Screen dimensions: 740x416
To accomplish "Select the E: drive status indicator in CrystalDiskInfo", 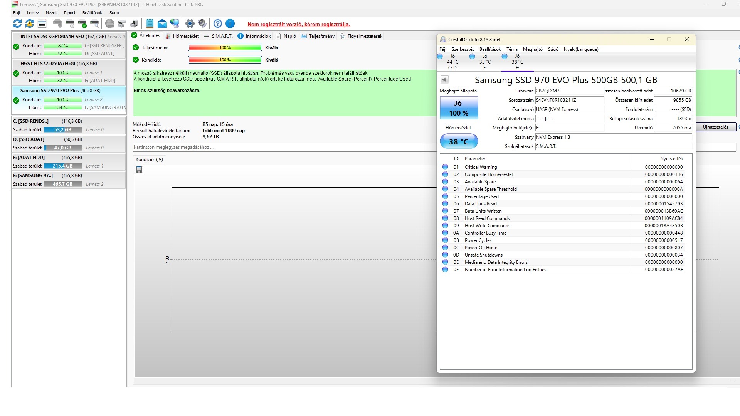I will pos(480,62).
